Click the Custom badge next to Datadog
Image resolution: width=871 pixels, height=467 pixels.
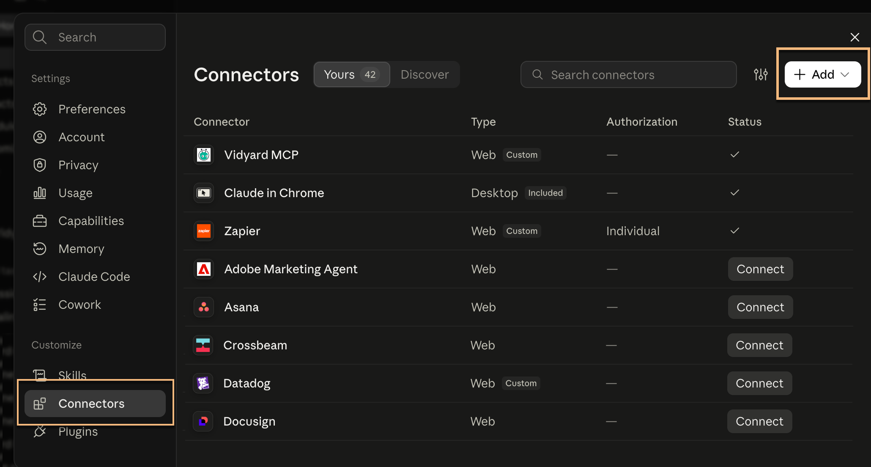point(521,383)
